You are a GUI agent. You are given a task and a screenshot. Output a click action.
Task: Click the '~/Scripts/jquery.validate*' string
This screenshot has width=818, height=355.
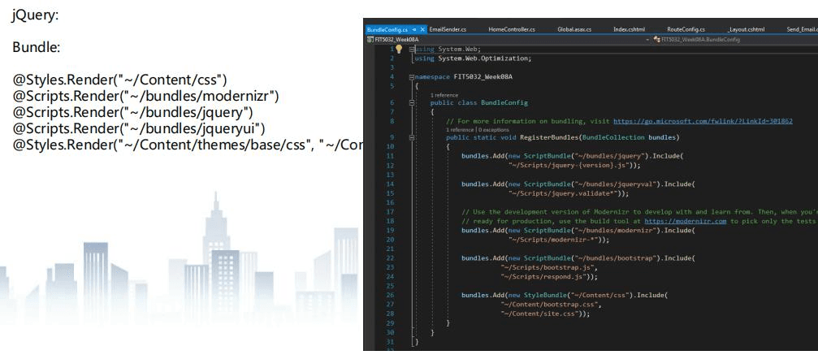click(565, 193)
